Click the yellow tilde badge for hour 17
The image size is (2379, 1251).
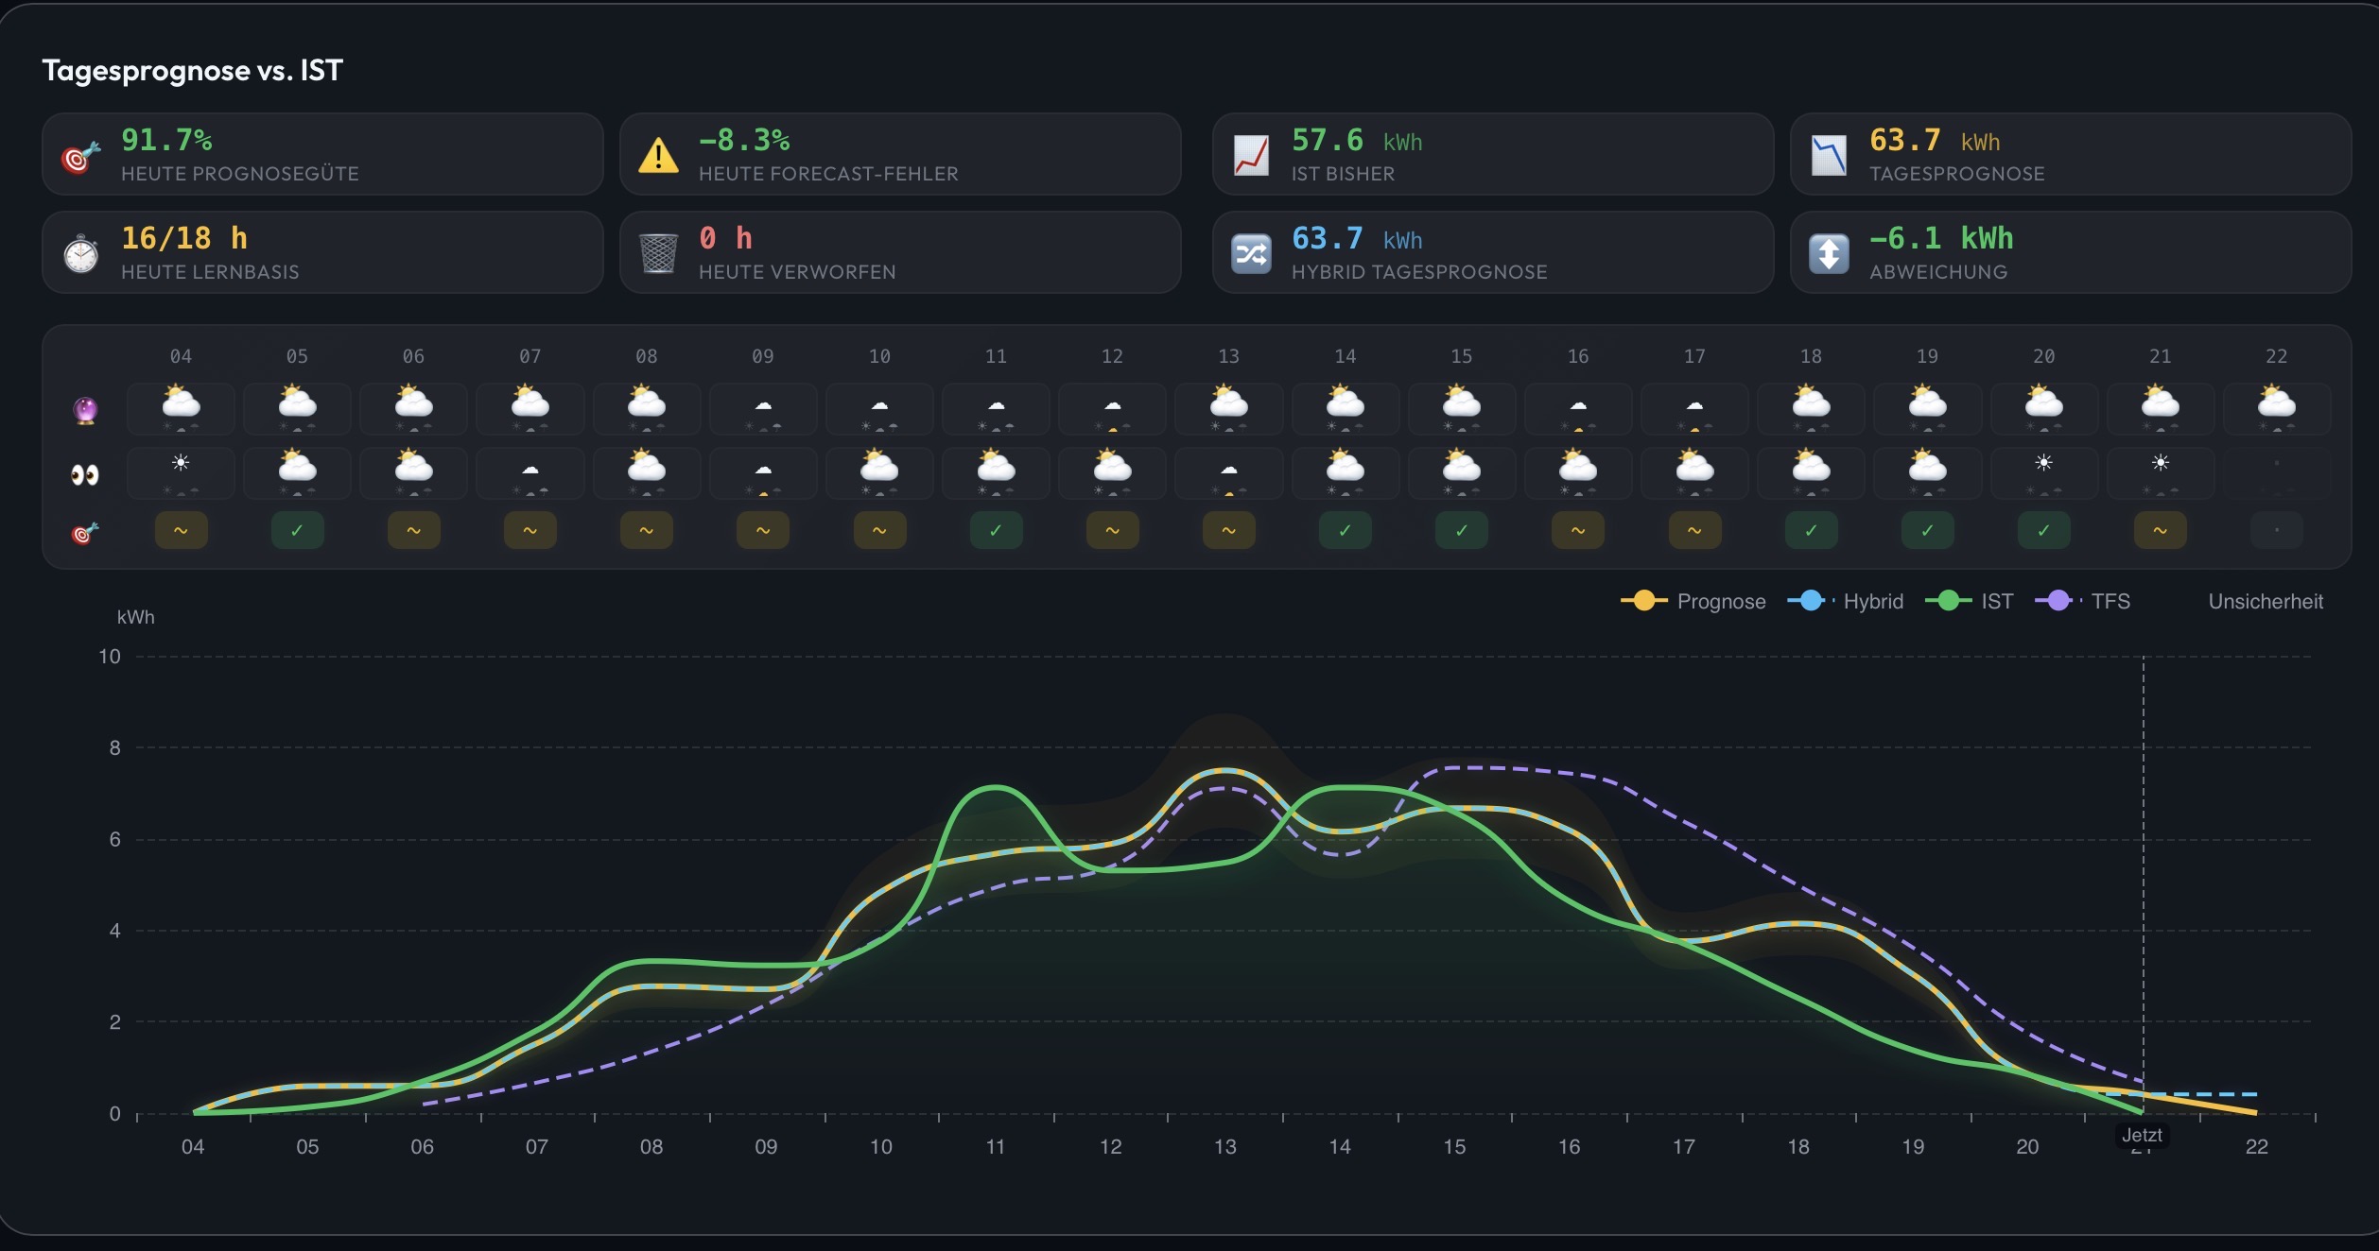(1694, 530)
